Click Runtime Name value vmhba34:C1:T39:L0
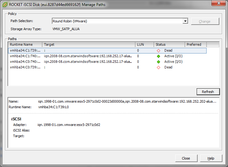Image resolution: width=228 pixels, height=167 pixels. click(x=53, y=107)
